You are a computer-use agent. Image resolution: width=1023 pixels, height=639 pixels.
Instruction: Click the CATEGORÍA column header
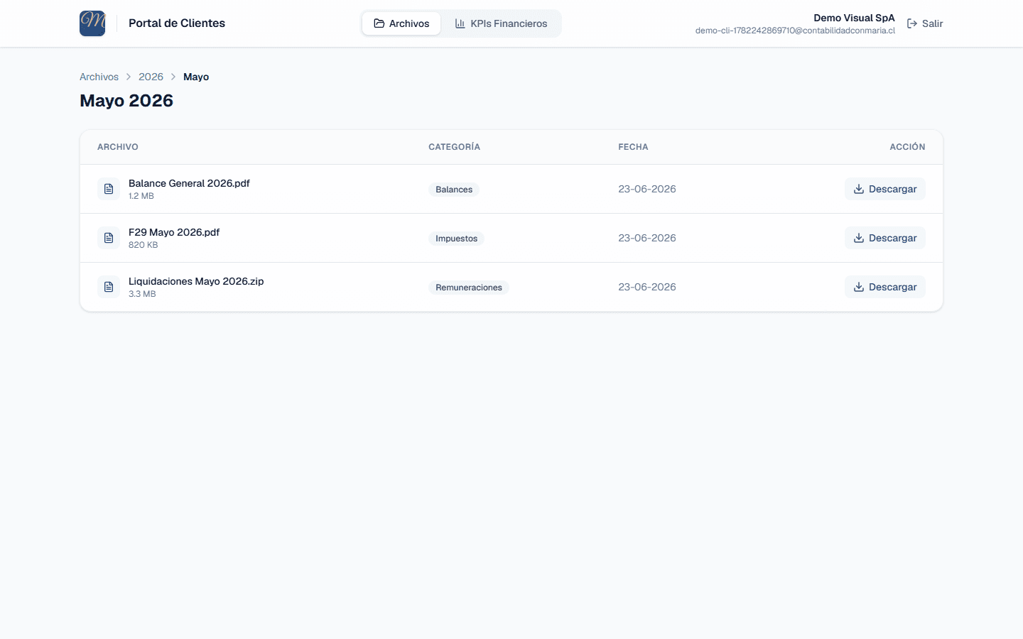pos(454,147)
